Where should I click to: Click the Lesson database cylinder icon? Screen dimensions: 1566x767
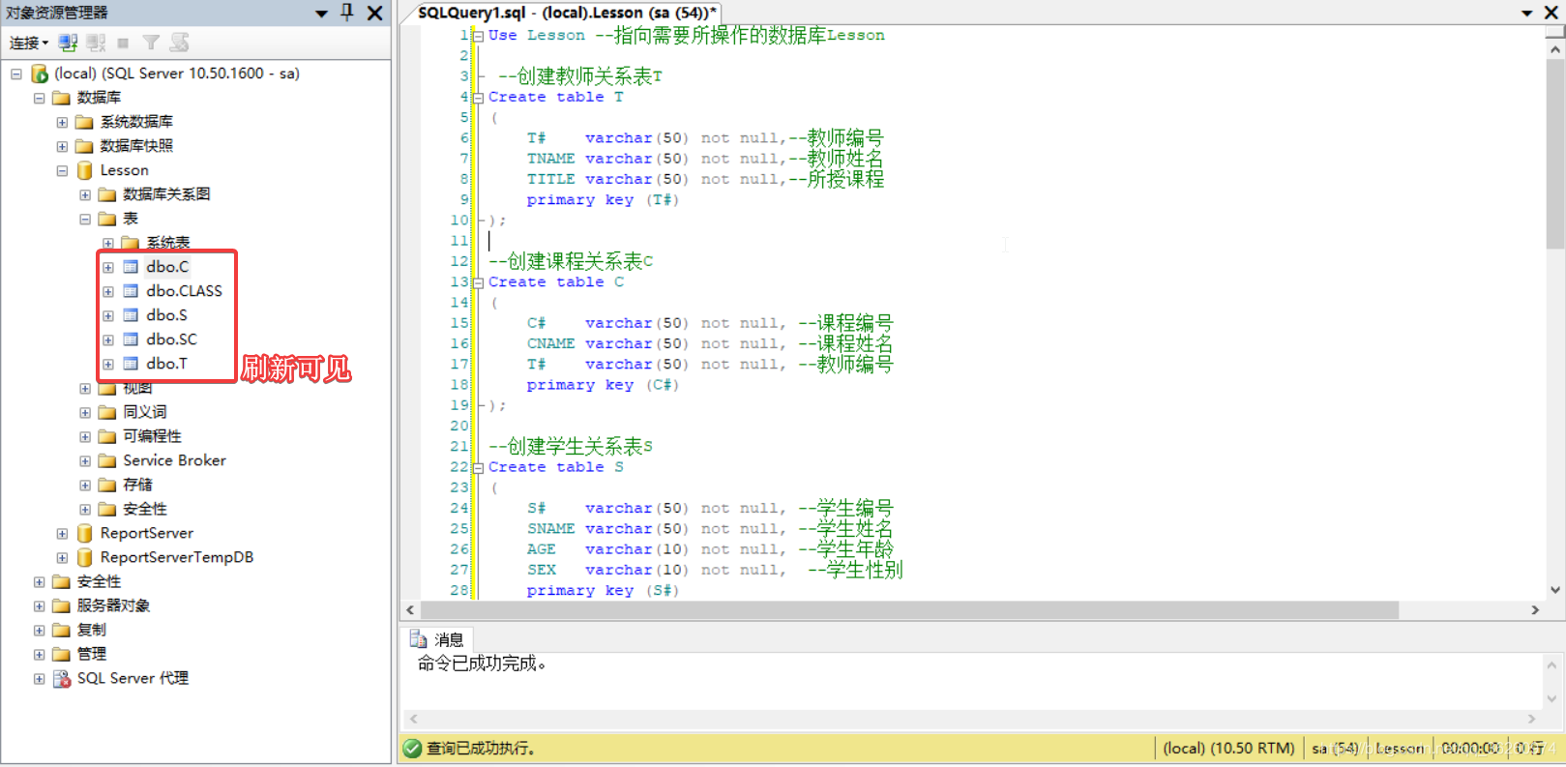[85, 170]
